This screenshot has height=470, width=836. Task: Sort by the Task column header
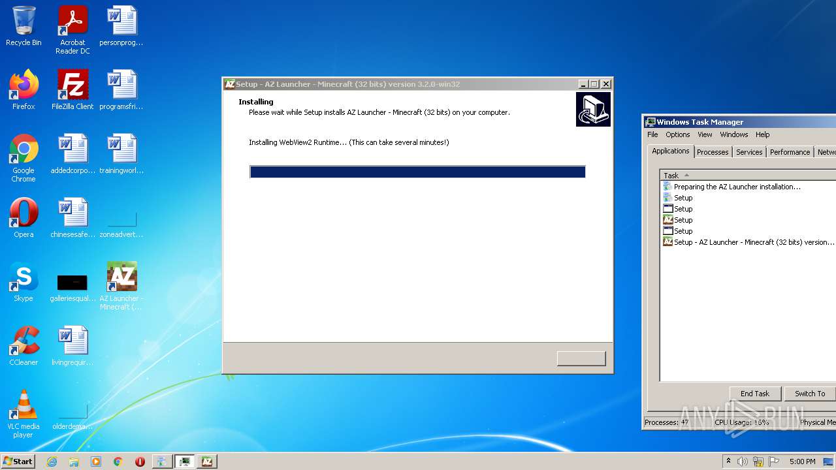[x=748, y=175]
